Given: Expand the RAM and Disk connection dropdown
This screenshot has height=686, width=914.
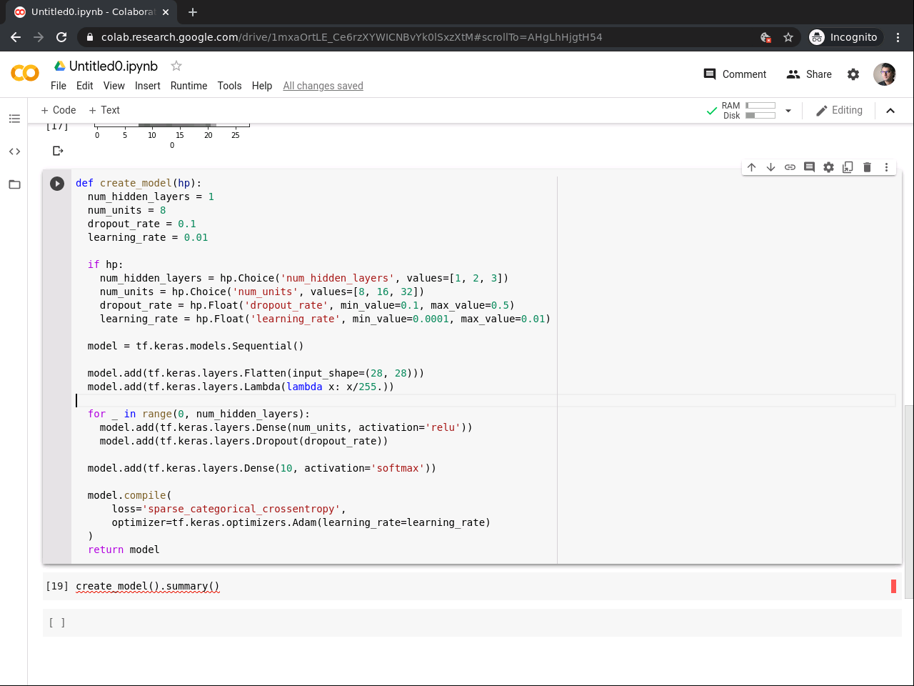Looking at the screenshot, I should (x=788, y=111).
